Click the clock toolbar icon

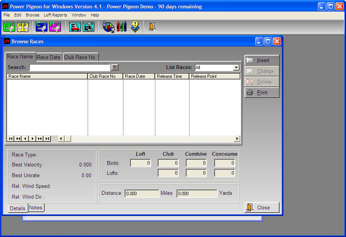tap(89, 27)
